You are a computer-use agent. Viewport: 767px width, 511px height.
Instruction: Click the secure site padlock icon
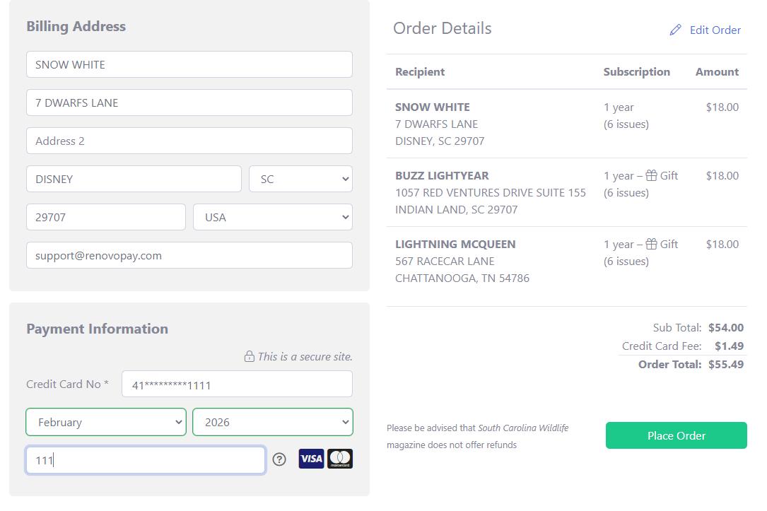coord(249,356)
